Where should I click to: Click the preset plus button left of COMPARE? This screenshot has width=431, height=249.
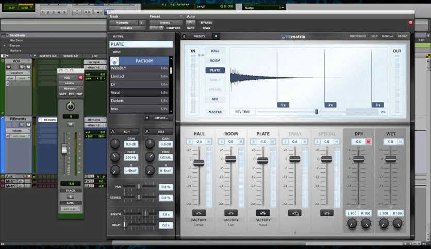pos(156,28)
